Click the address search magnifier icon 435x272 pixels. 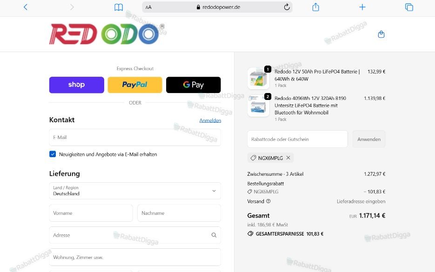click(x=214, y=235)
